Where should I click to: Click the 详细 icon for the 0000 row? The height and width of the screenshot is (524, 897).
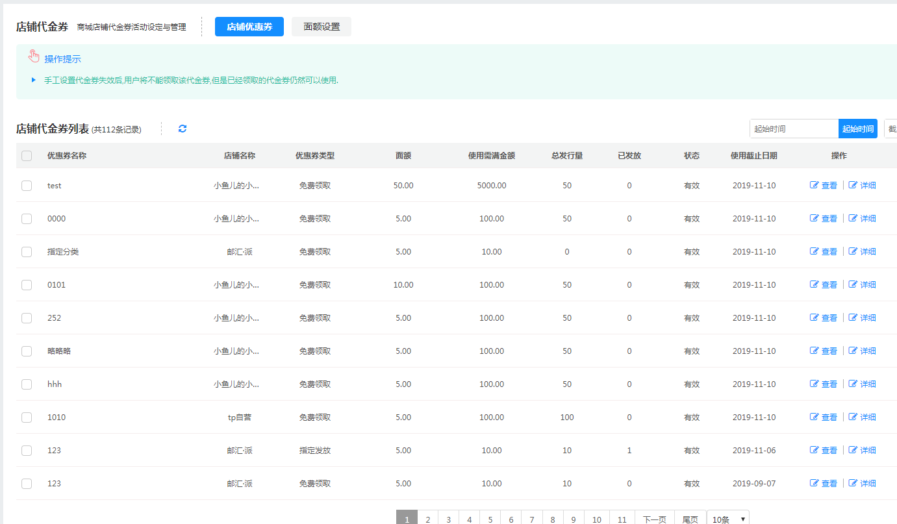[853, 218]
